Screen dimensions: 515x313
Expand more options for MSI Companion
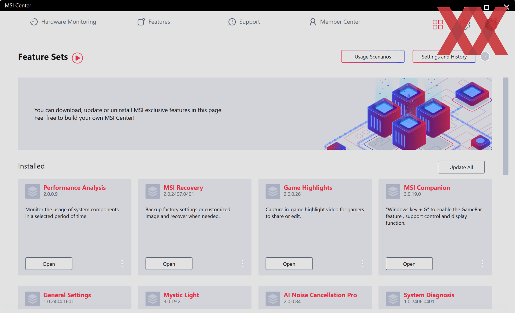tap(483, 263)
